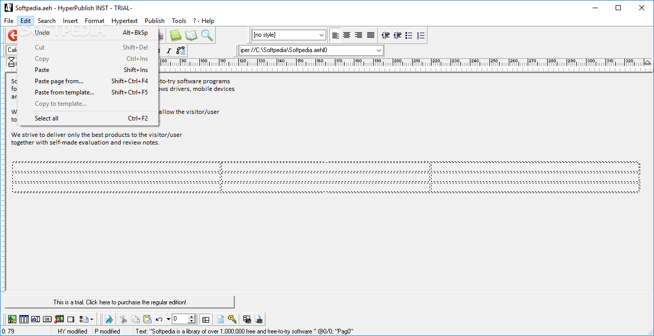Click the table settings gear icon

coord(247,319)
